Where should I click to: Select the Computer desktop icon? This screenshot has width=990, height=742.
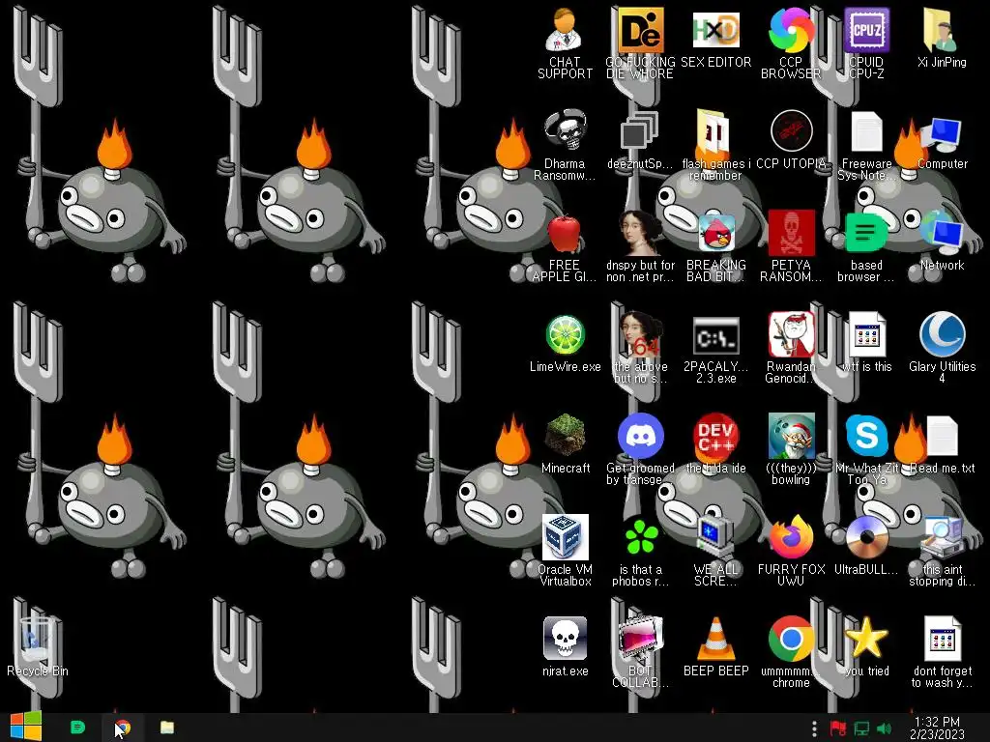942,133
